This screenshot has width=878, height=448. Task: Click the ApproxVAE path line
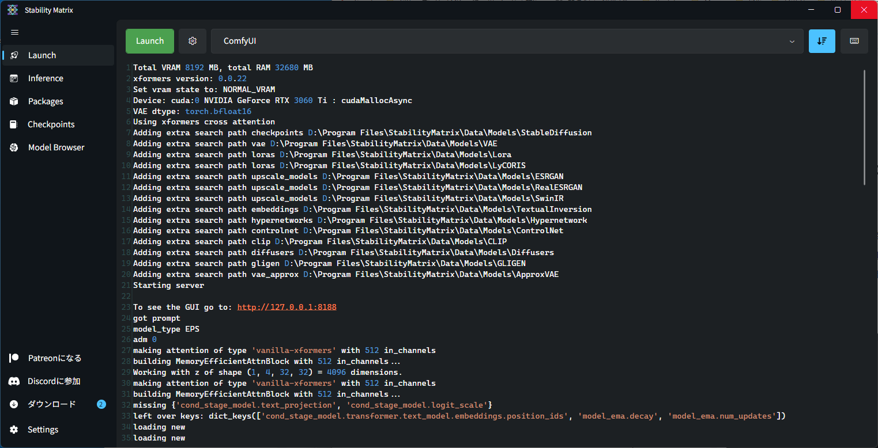coord(346,274)
